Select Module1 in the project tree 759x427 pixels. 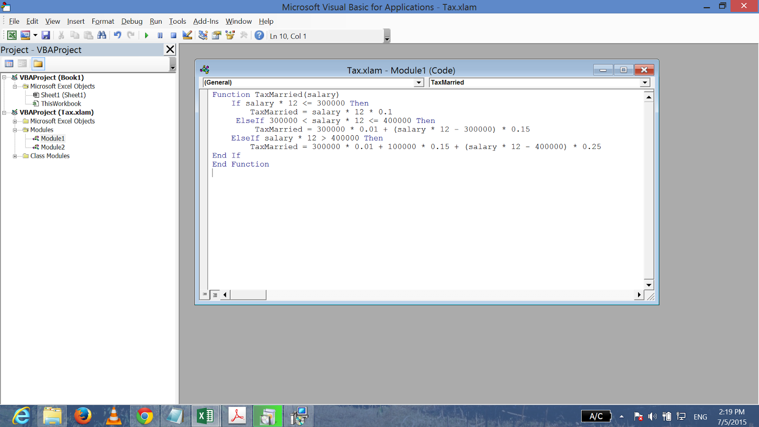(53, 139)
